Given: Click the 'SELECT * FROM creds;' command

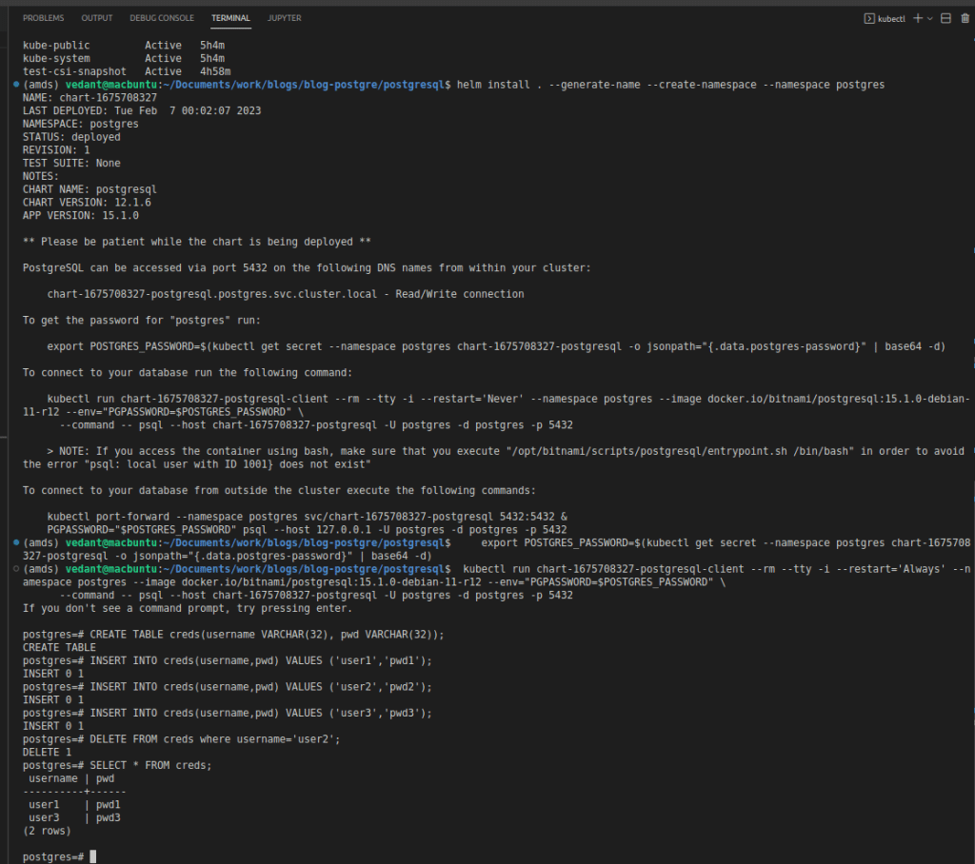Looking at the screenshot, I should 150,764.
